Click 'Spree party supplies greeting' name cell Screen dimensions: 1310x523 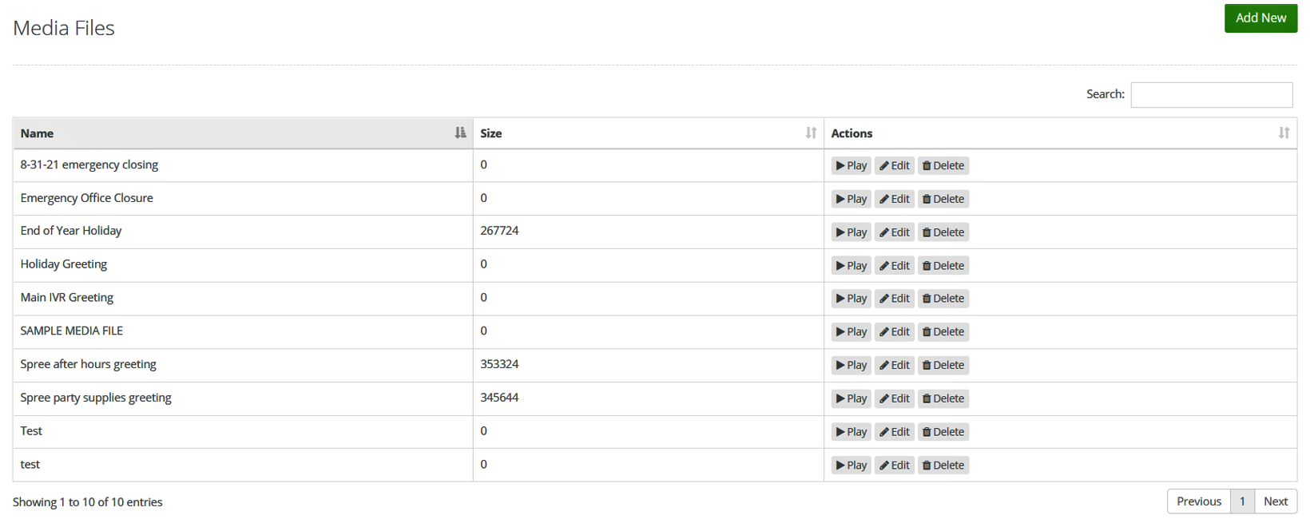(x=243, y=398)
